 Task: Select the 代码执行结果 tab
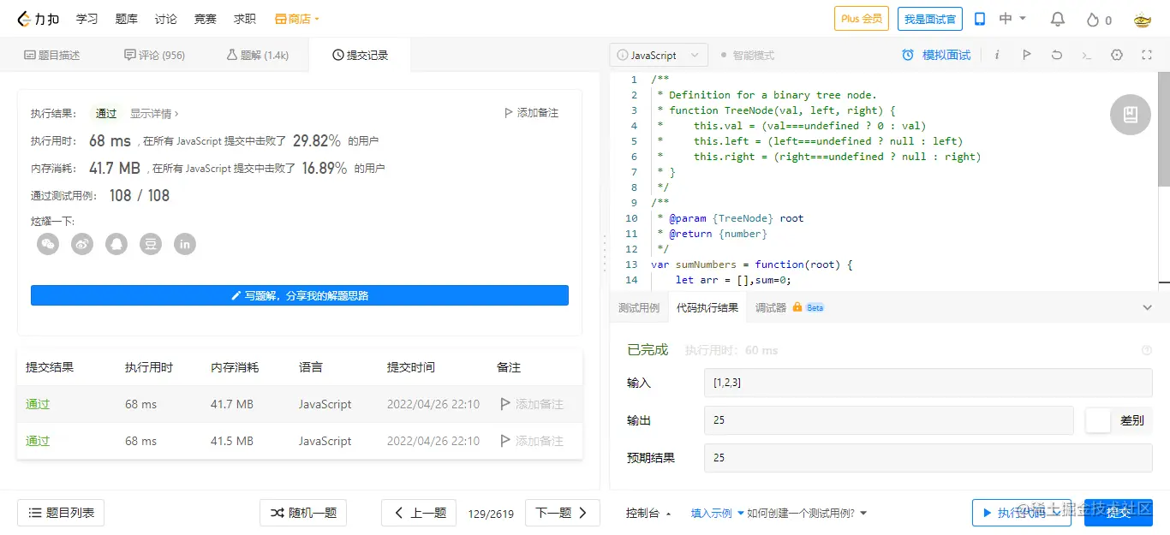[707, 307]
